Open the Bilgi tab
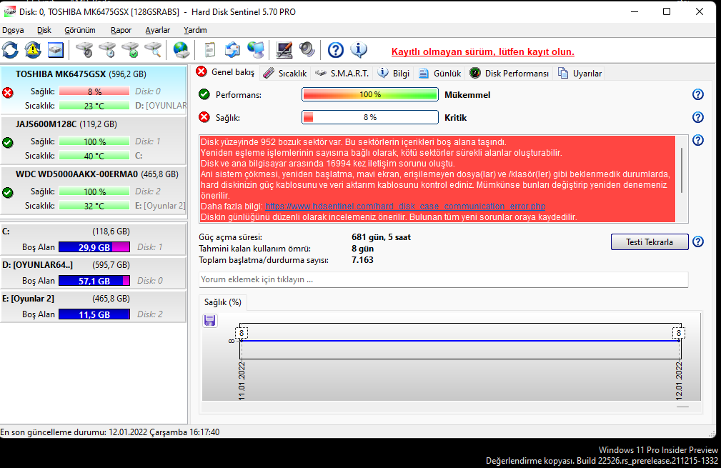The height and width of the screenshot is (468, 721). [394, 74]
